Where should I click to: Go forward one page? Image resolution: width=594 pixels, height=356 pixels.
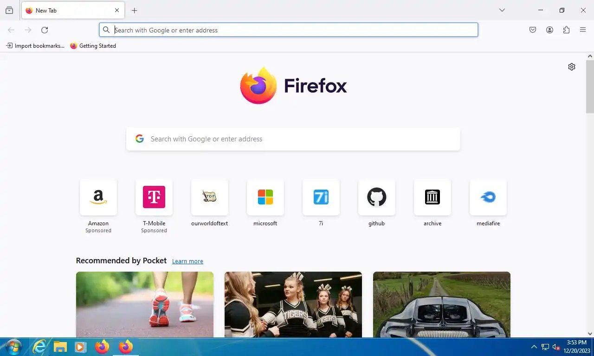point(28,30)
